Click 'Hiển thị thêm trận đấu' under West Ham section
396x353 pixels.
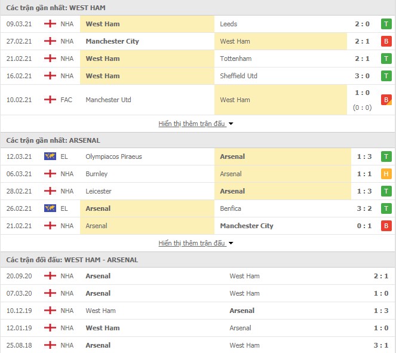(192, 124)
